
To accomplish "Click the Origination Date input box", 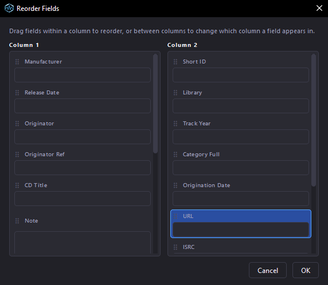I will (241, 199).
